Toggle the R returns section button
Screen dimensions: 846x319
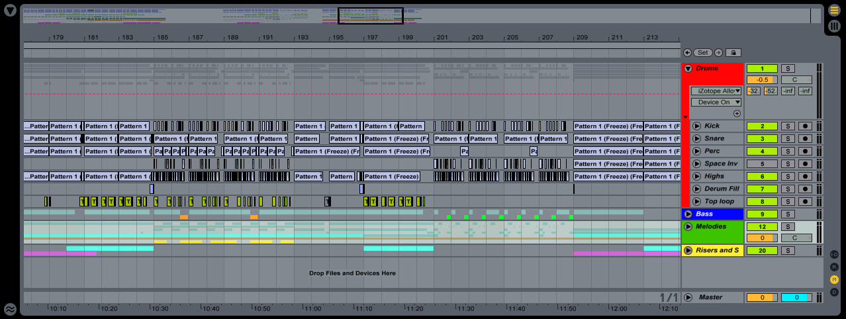click(834, 267)
